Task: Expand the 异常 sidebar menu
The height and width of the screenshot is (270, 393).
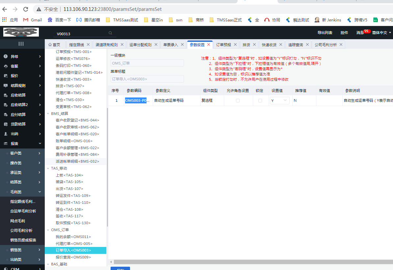Action: (22, 56)
